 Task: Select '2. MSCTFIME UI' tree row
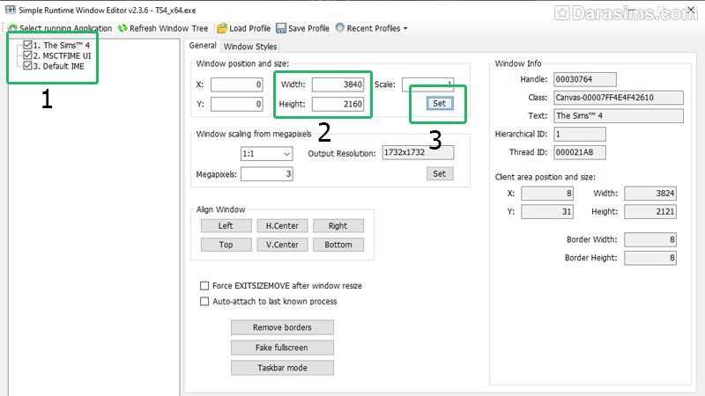(x=62, y=56)
